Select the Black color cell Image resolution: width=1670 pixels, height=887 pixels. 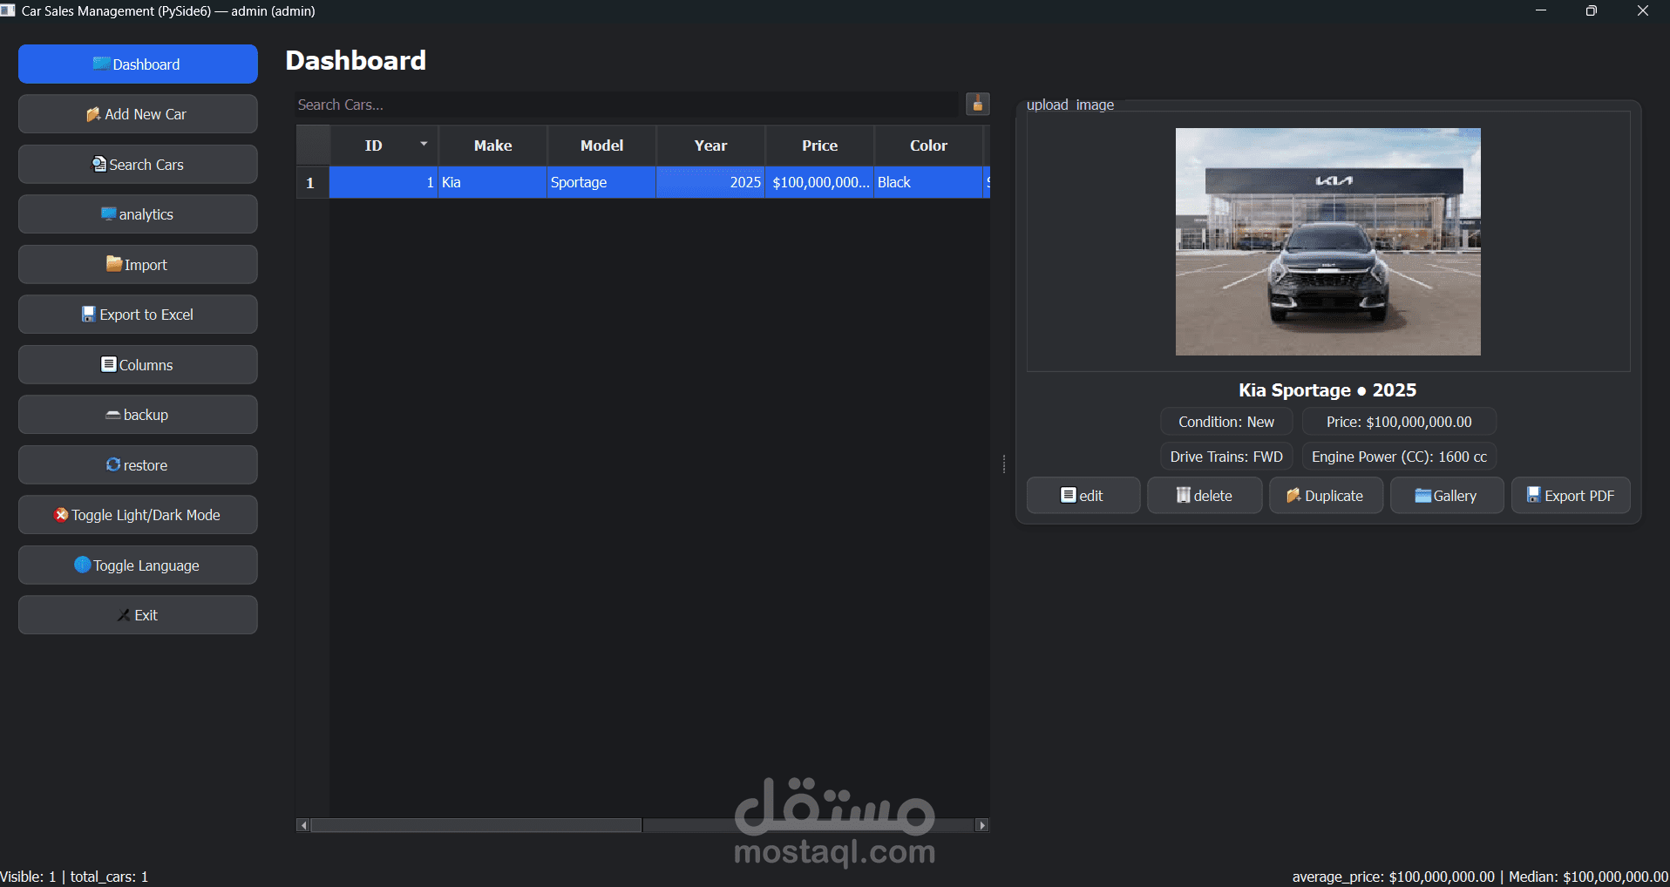click(928, 182)
